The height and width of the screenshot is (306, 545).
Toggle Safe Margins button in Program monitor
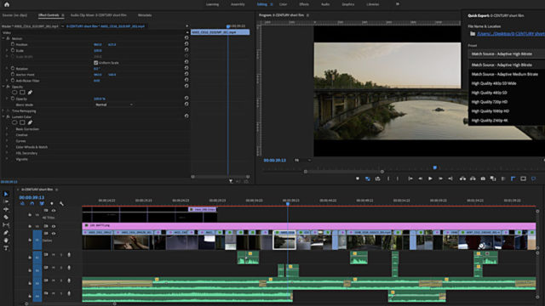pos(523,178)
